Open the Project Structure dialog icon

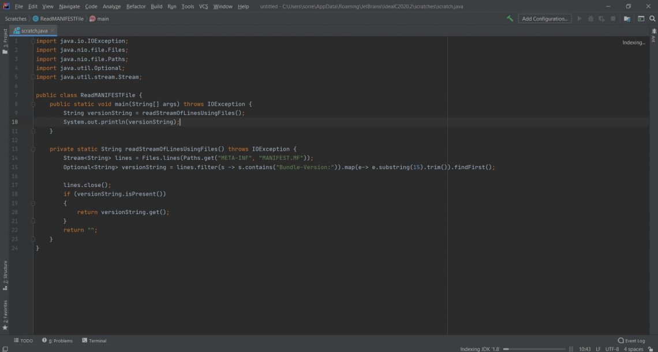tap(627, 18)
